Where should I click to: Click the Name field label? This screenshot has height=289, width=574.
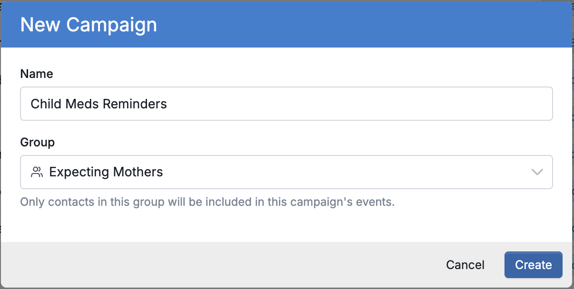coord(37,74)
